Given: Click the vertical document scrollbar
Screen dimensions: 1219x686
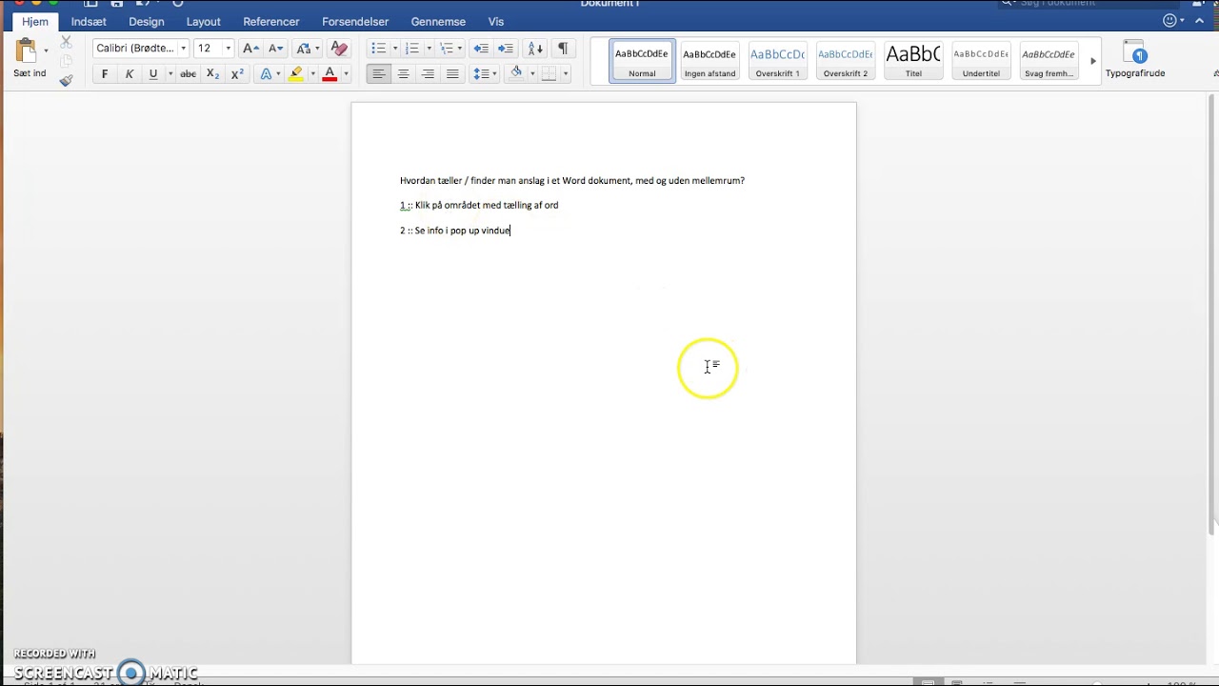Looking at the screenshot, I should (x=1212, y=314).
